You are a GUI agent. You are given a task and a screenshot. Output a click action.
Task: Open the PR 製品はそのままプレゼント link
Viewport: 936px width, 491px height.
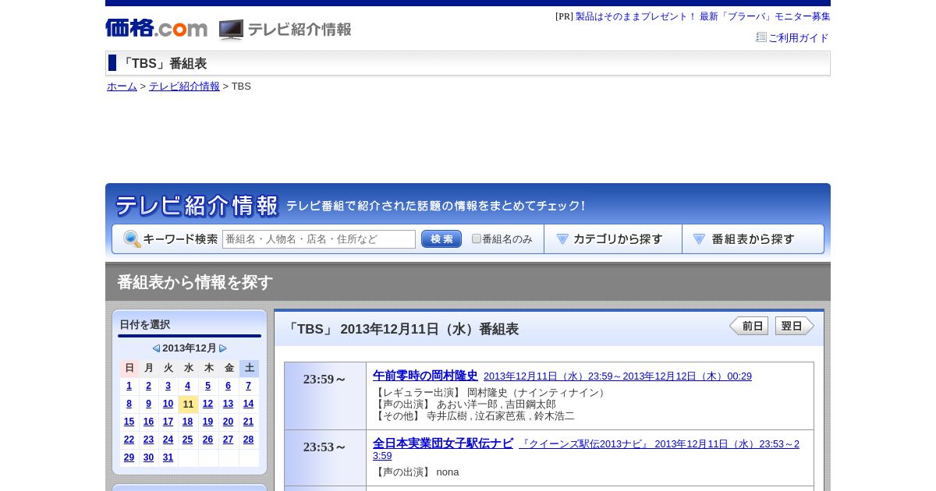pos(703,16)
